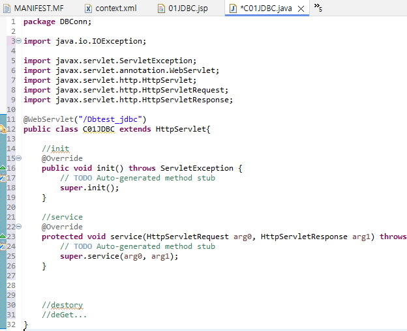Click the //destory comment
This screenshot has height=331, width=407.
coord(63,305)
